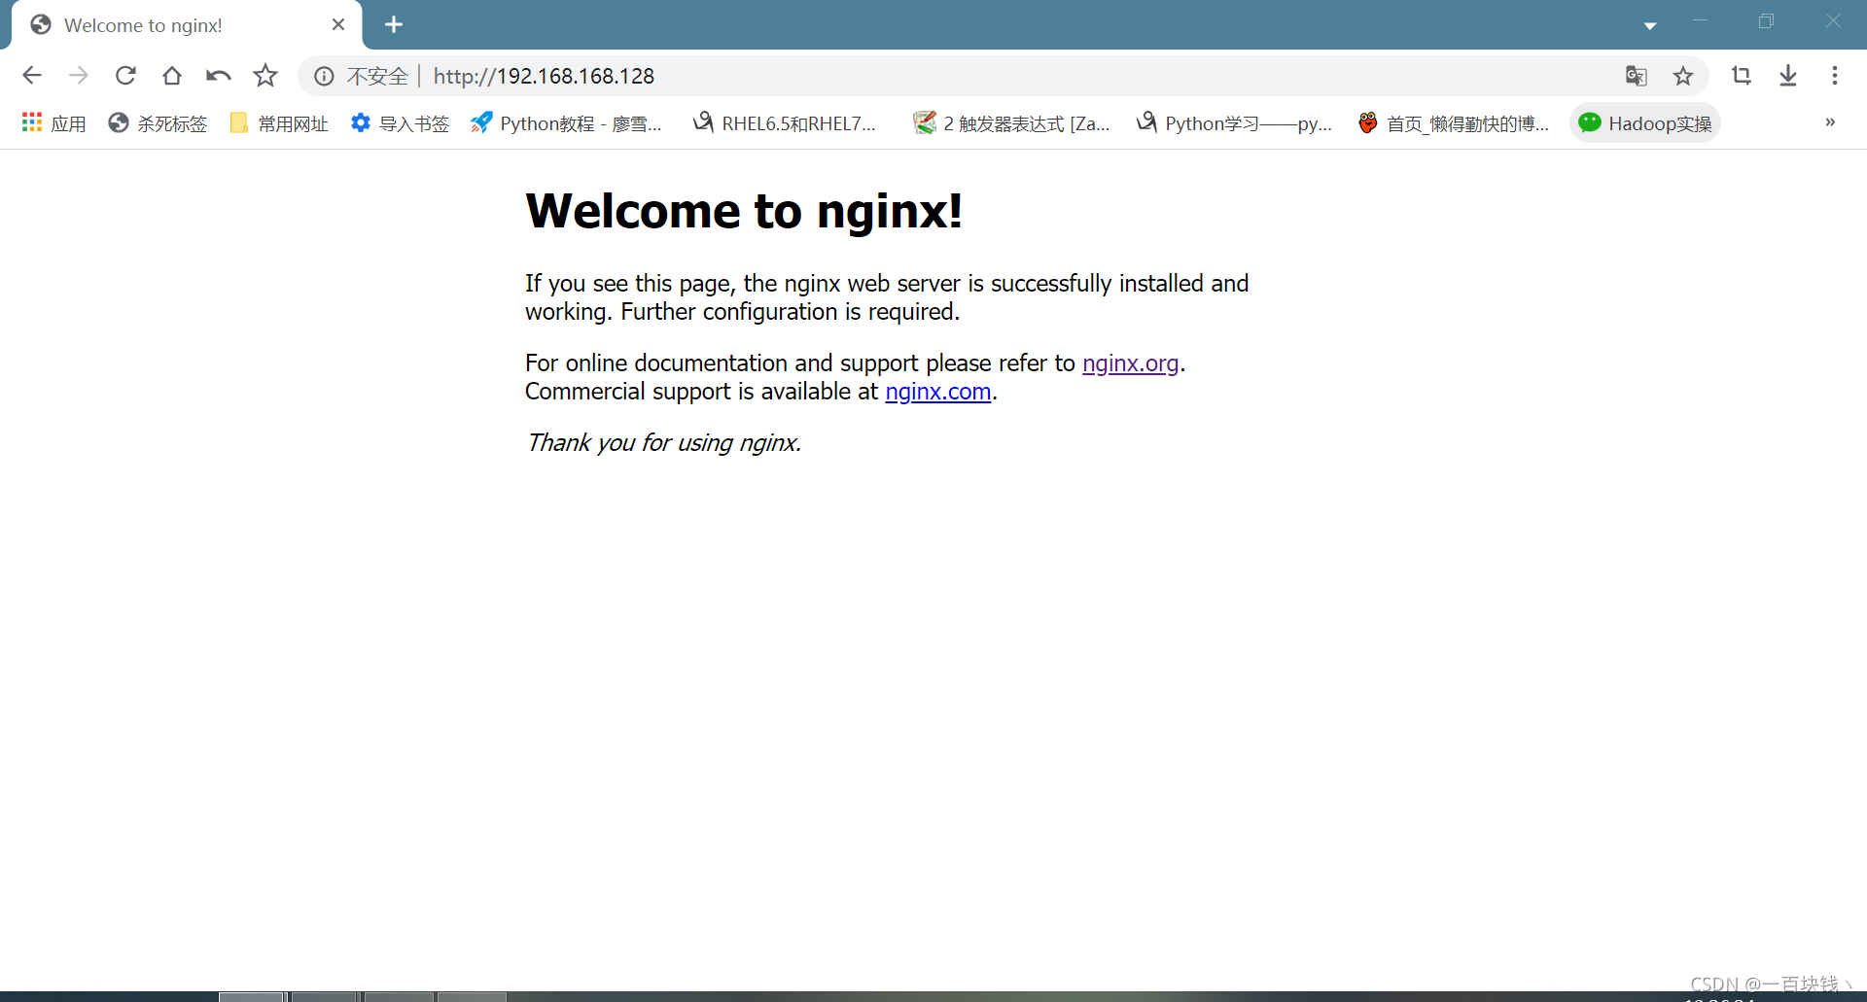
Task: Open the Hadoop实操 bookmark
Action: (1645, 123)
